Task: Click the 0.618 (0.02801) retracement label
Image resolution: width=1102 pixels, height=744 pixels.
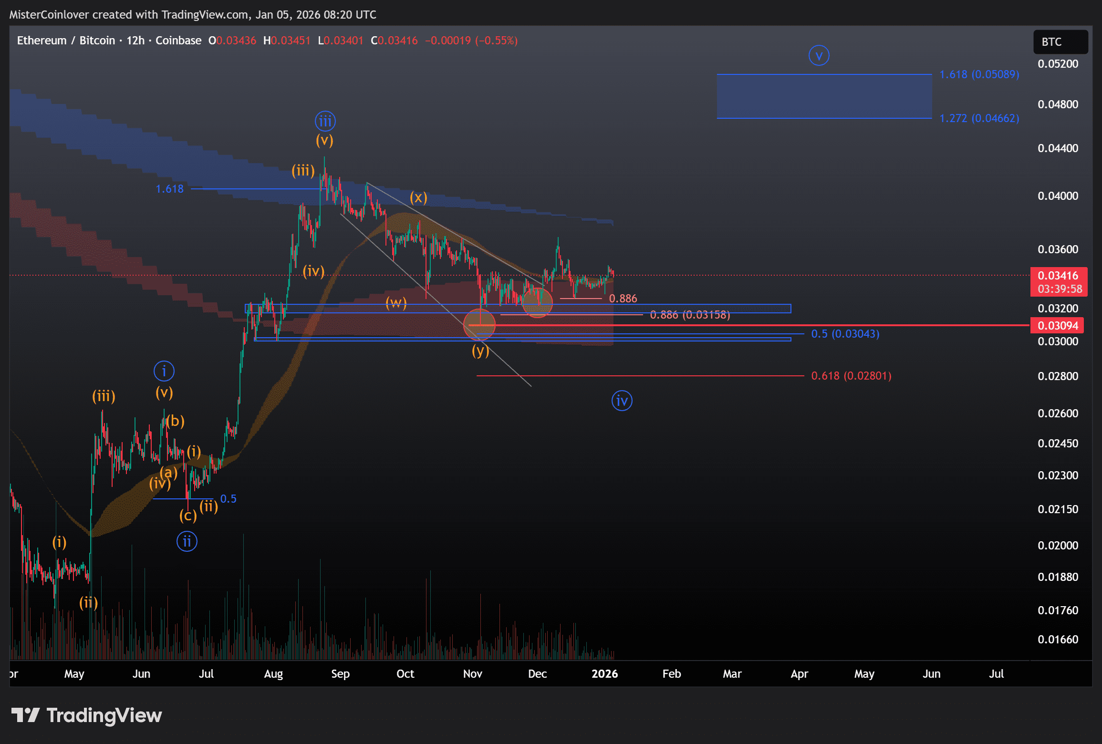Action: click(851, 376)
